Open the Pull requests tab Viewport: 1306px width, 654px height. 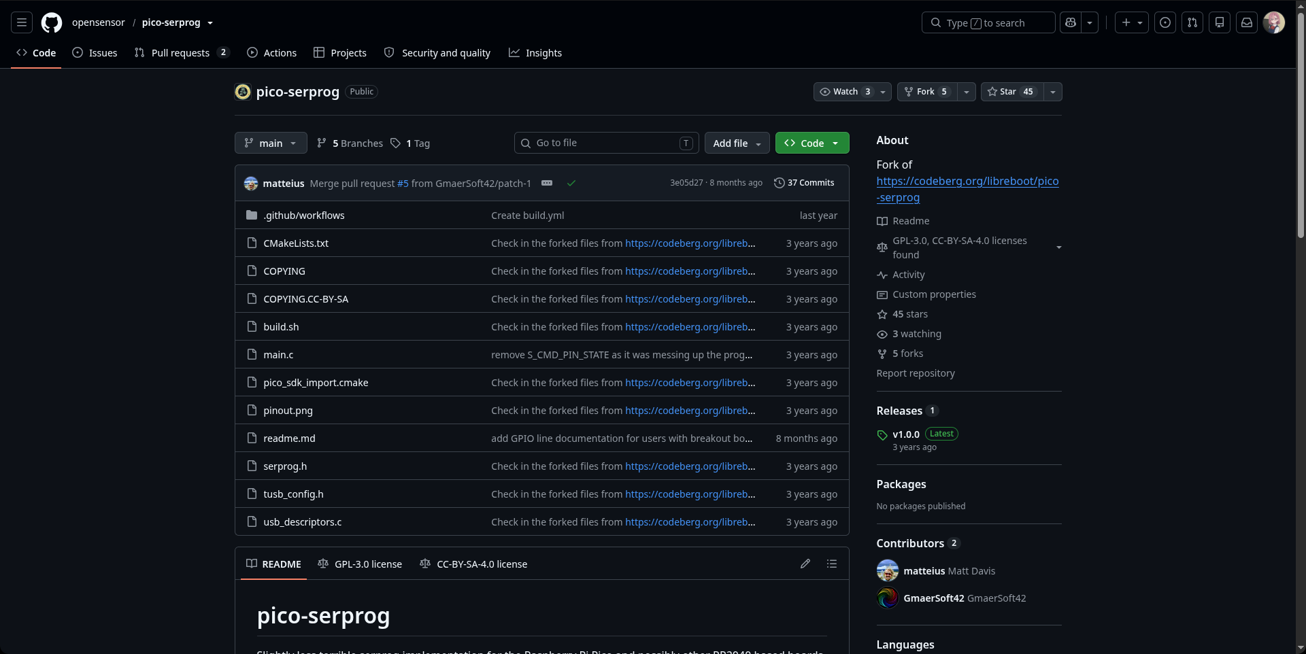pos(182,53)
